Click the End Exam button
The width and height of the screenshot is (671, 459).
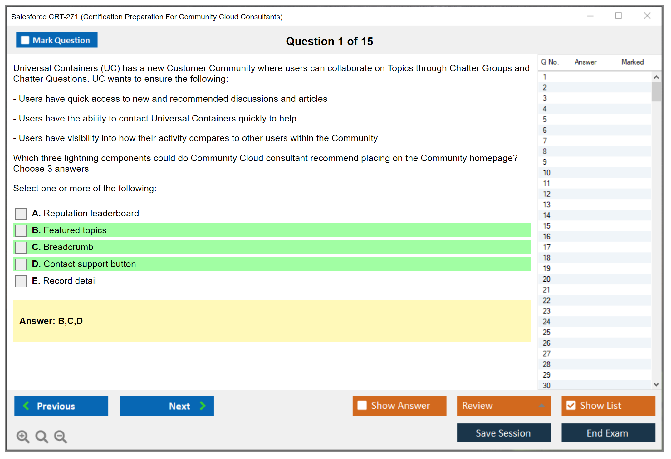coord(608,433)
